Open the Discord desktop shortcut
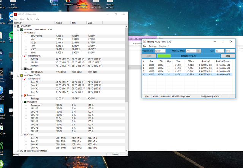This screenshot has height=168, width=243. tap(55, 3)
